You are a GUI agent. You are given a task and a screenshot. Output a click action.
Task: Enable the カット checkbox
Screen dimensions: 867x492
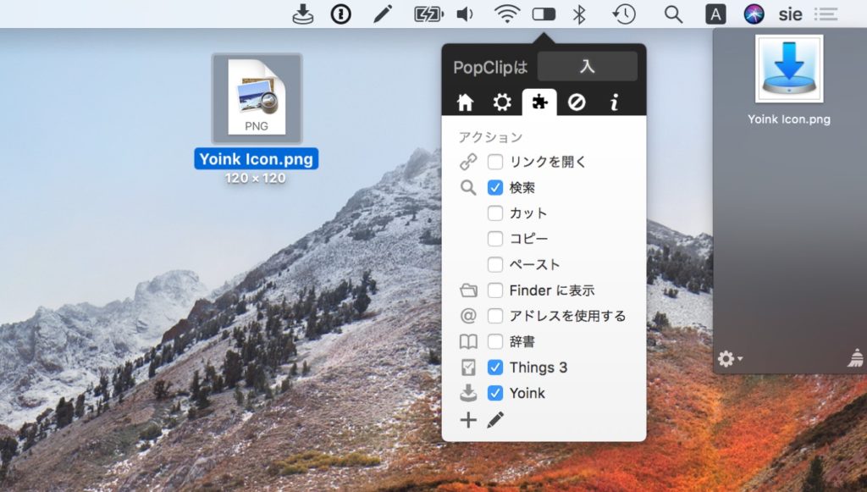pos(494,213)
